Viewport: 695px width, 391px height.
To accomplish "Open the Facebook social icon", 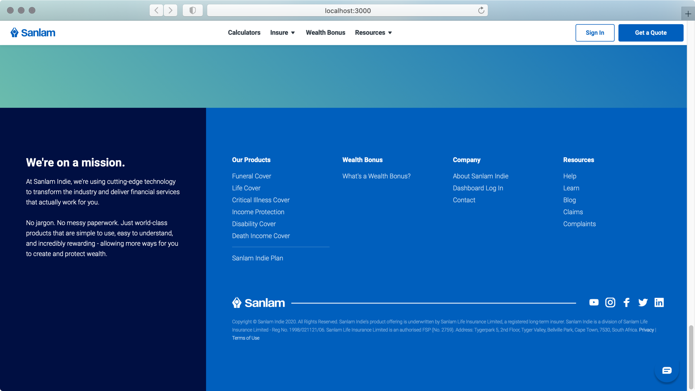I will pyautogui.click(x=626, y=302).
